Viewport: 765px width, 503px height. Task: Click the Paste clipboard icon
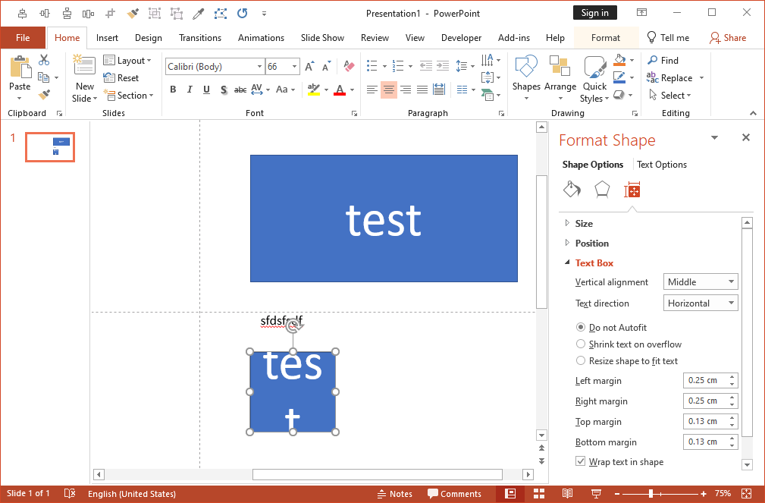(x=20, y=67)
